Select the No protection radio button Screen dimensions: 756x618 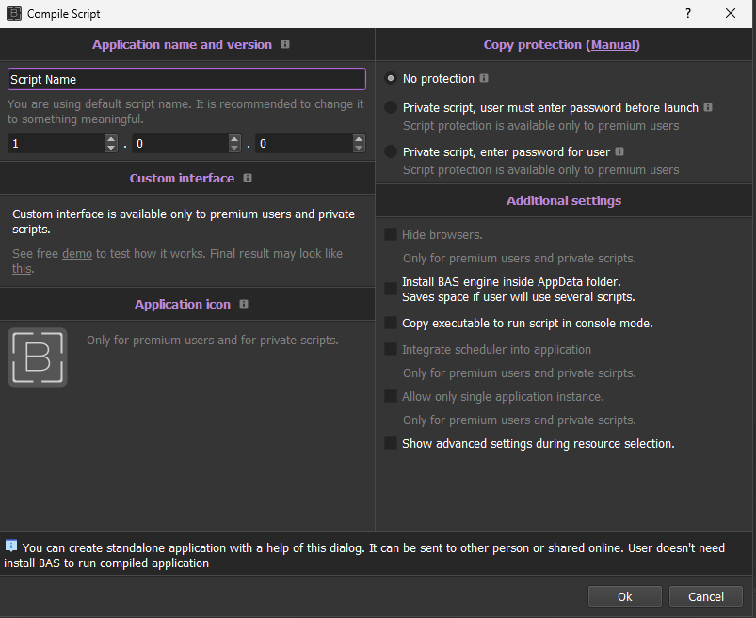click(x=390, y=78)
